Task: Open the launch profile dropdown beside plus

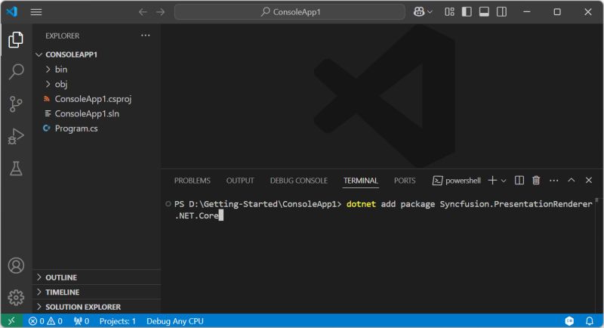Action: [x=504, y=181]
